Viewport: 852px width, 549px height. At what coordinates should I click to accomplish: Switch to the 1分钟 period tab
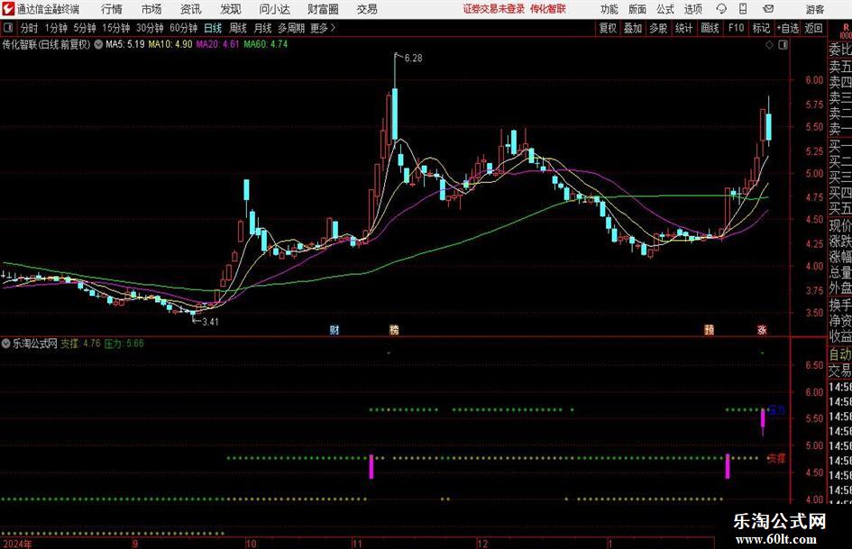click(x=56, y=28)
